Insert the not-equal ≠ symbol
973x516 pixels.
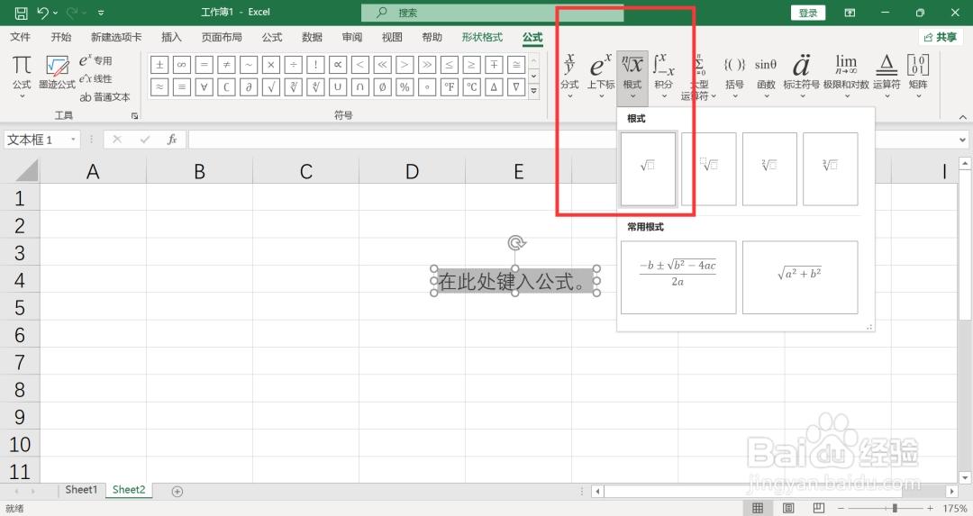(226, 65)
